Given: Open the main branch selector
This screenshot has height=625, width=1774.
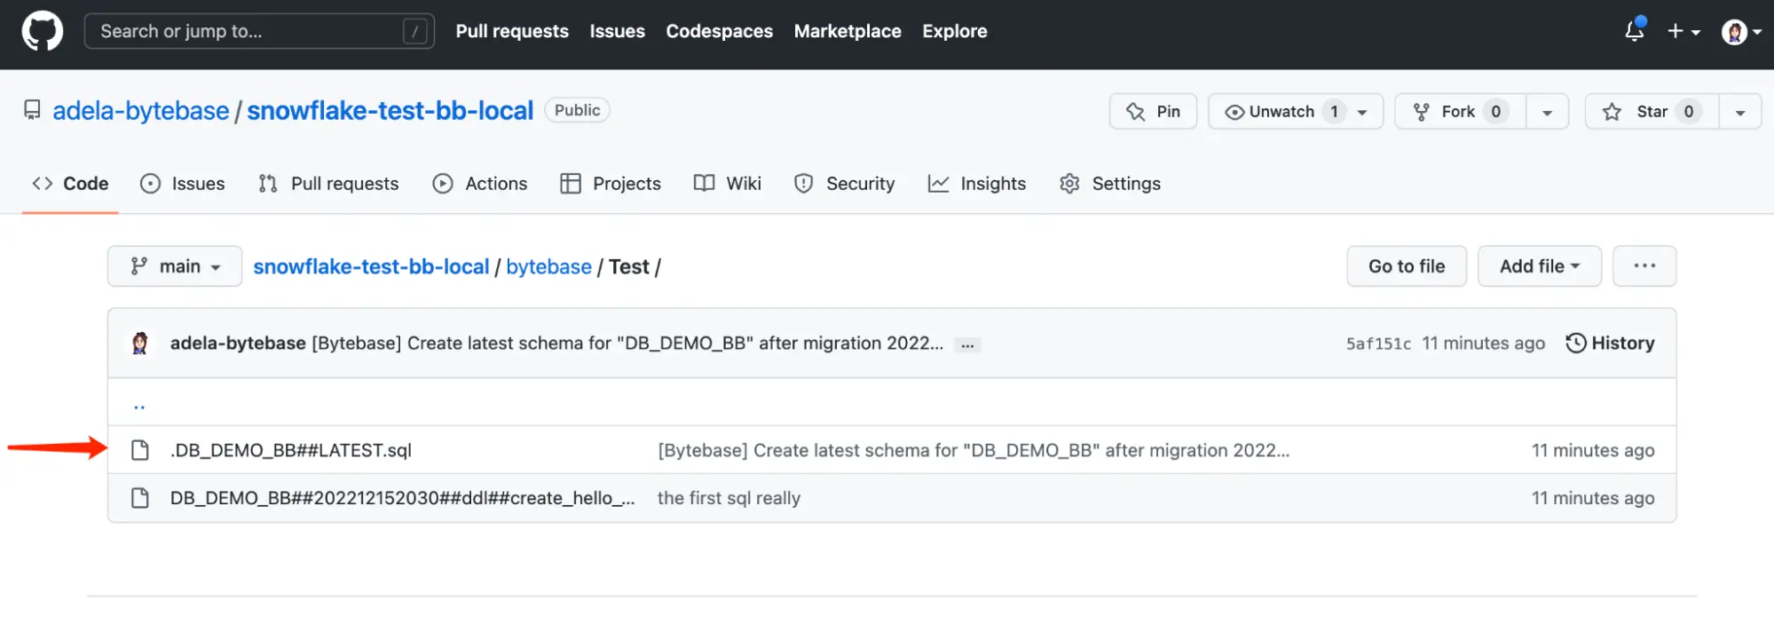Looking at the screenshot, I should pos(175,266).
